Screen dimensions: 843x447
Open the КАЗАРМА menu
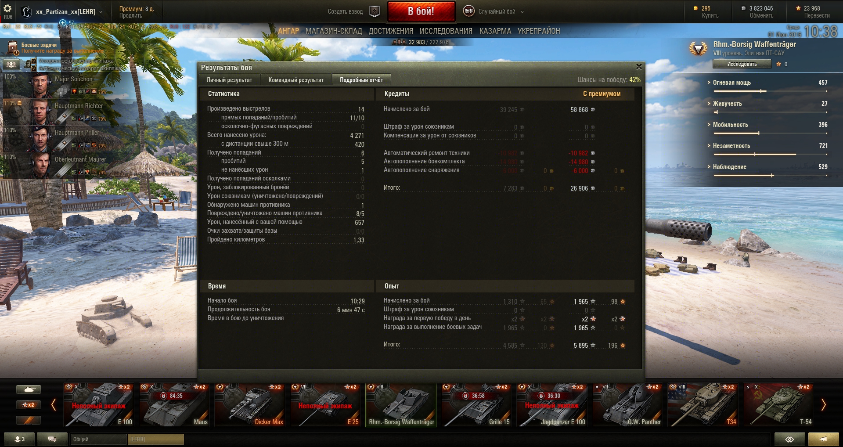pos(495,31)
